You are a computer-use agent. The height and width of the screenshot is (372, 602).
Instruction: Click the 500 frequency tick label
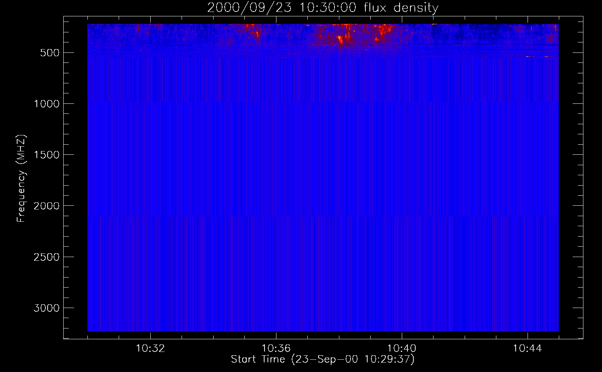point(50,53)
